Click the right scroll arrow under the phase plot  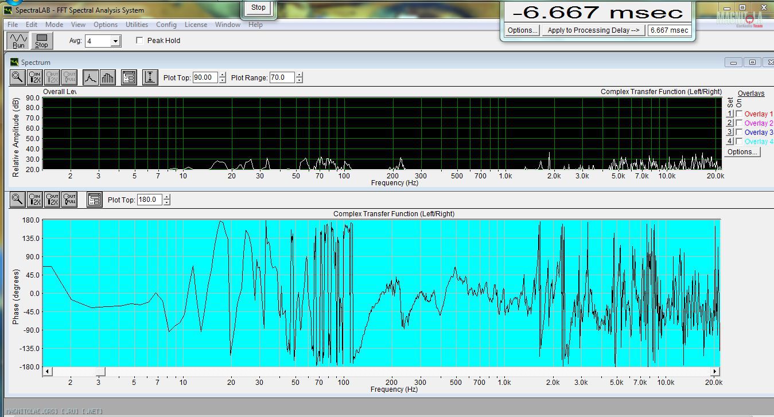(x=715, y=372)
